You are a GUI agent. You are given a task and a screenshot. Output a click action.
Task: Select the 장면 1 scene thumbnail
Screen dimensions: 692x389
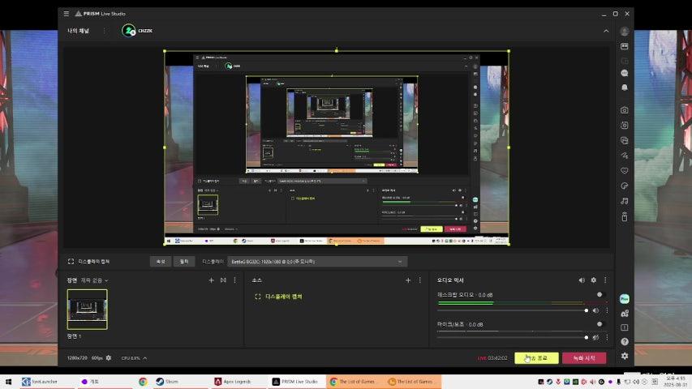click(87, 309)
